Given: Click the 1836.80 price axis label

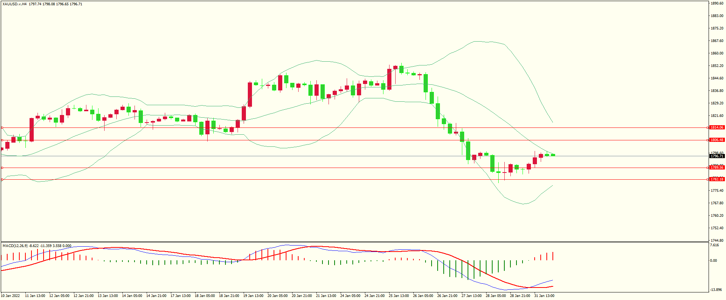Looking at the screenshot, I should 717,91.
